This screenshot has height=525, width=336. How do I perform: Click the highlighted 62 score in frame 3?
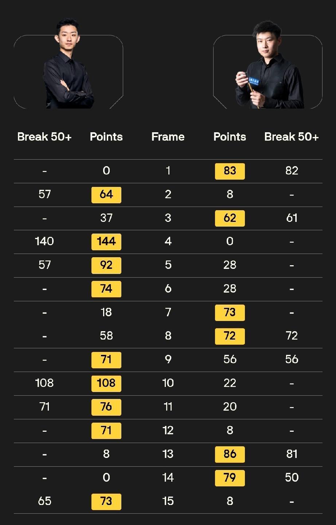point(230,218)
